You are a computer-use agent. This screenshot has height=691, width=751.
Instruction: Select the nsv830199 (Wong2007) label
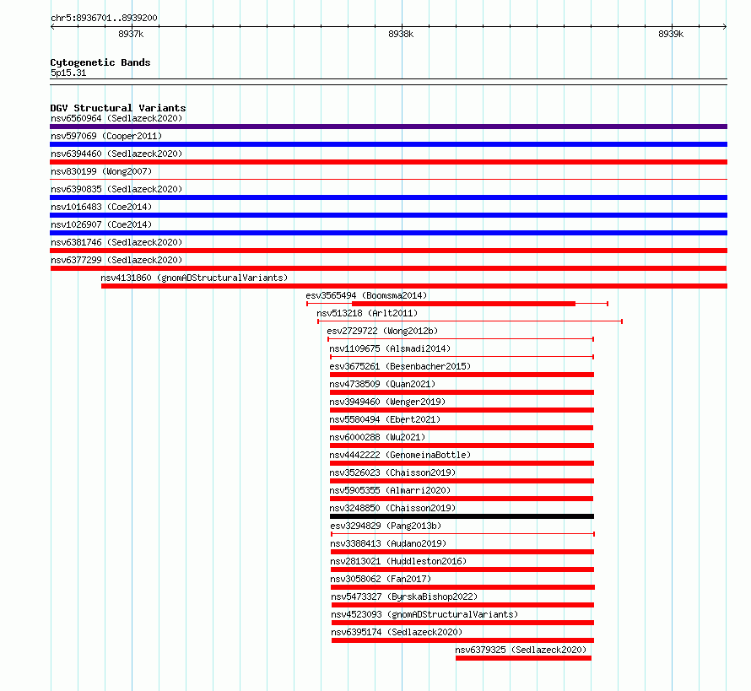pos(101,171)
